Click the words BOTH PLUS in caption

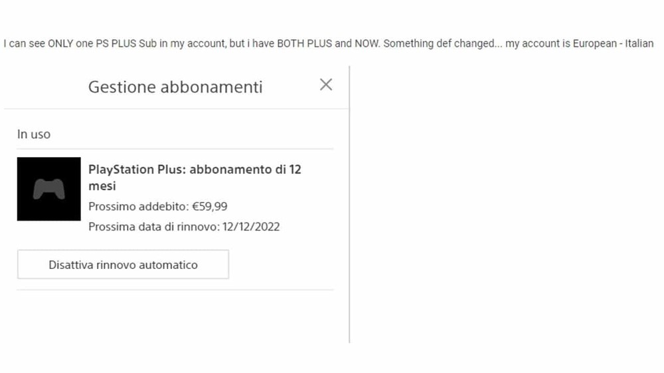[305, 44]
